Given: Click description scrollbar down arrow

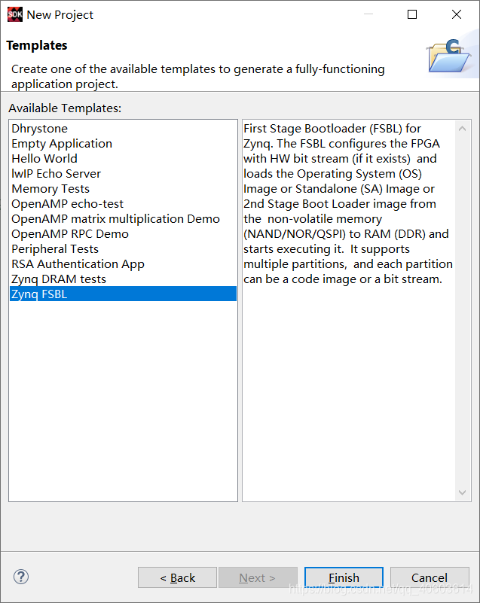Looking at the screenshot, I should [463, 492].
